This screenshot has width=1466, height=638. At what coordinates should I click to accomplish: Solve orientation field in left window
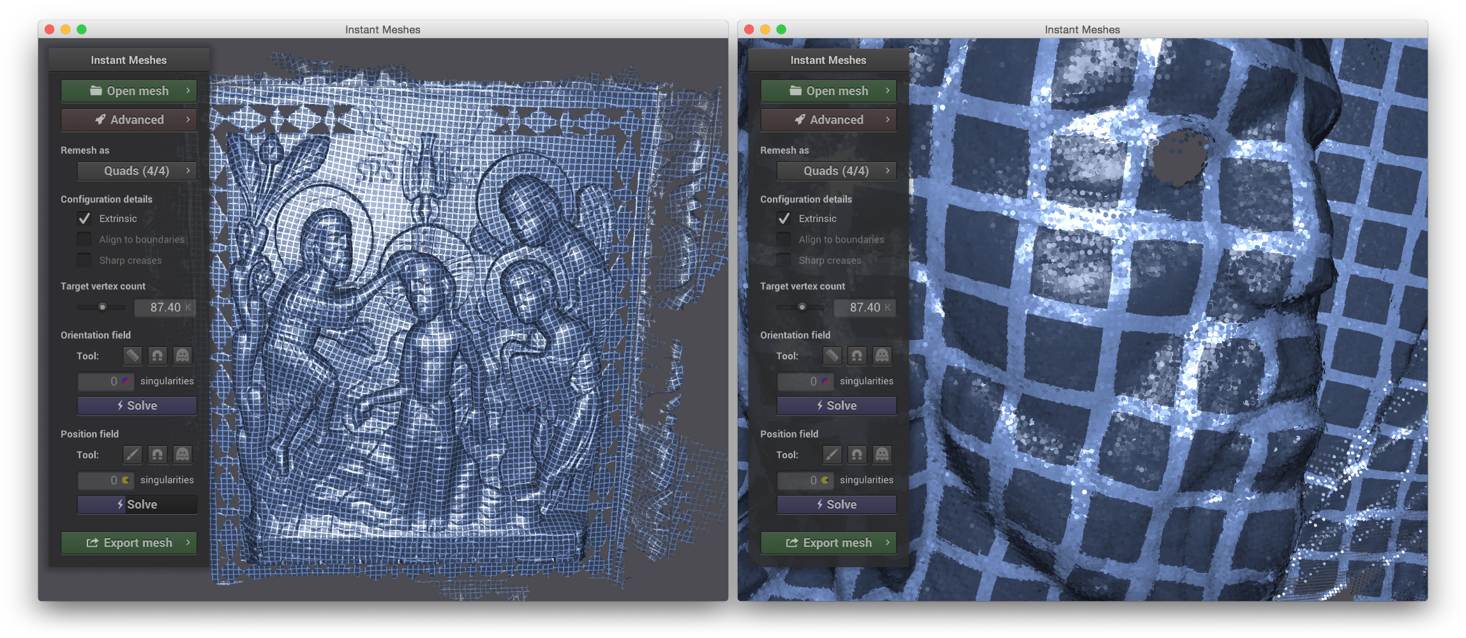point(137,406)
